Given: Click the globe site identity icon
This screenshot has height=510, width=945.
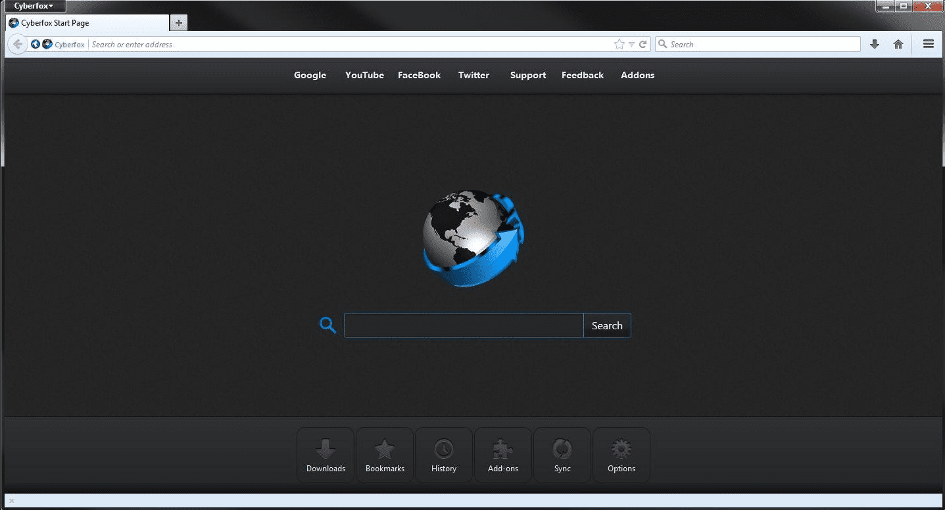Looking at the screenshot, I should (36, 44).
